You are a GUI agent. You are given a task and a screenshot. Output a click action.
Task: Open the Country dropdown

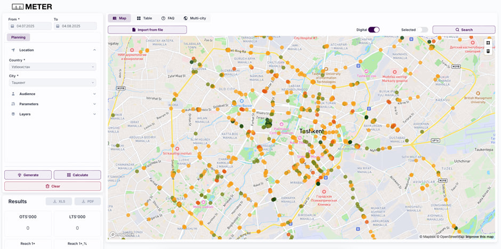pos(52,67)
